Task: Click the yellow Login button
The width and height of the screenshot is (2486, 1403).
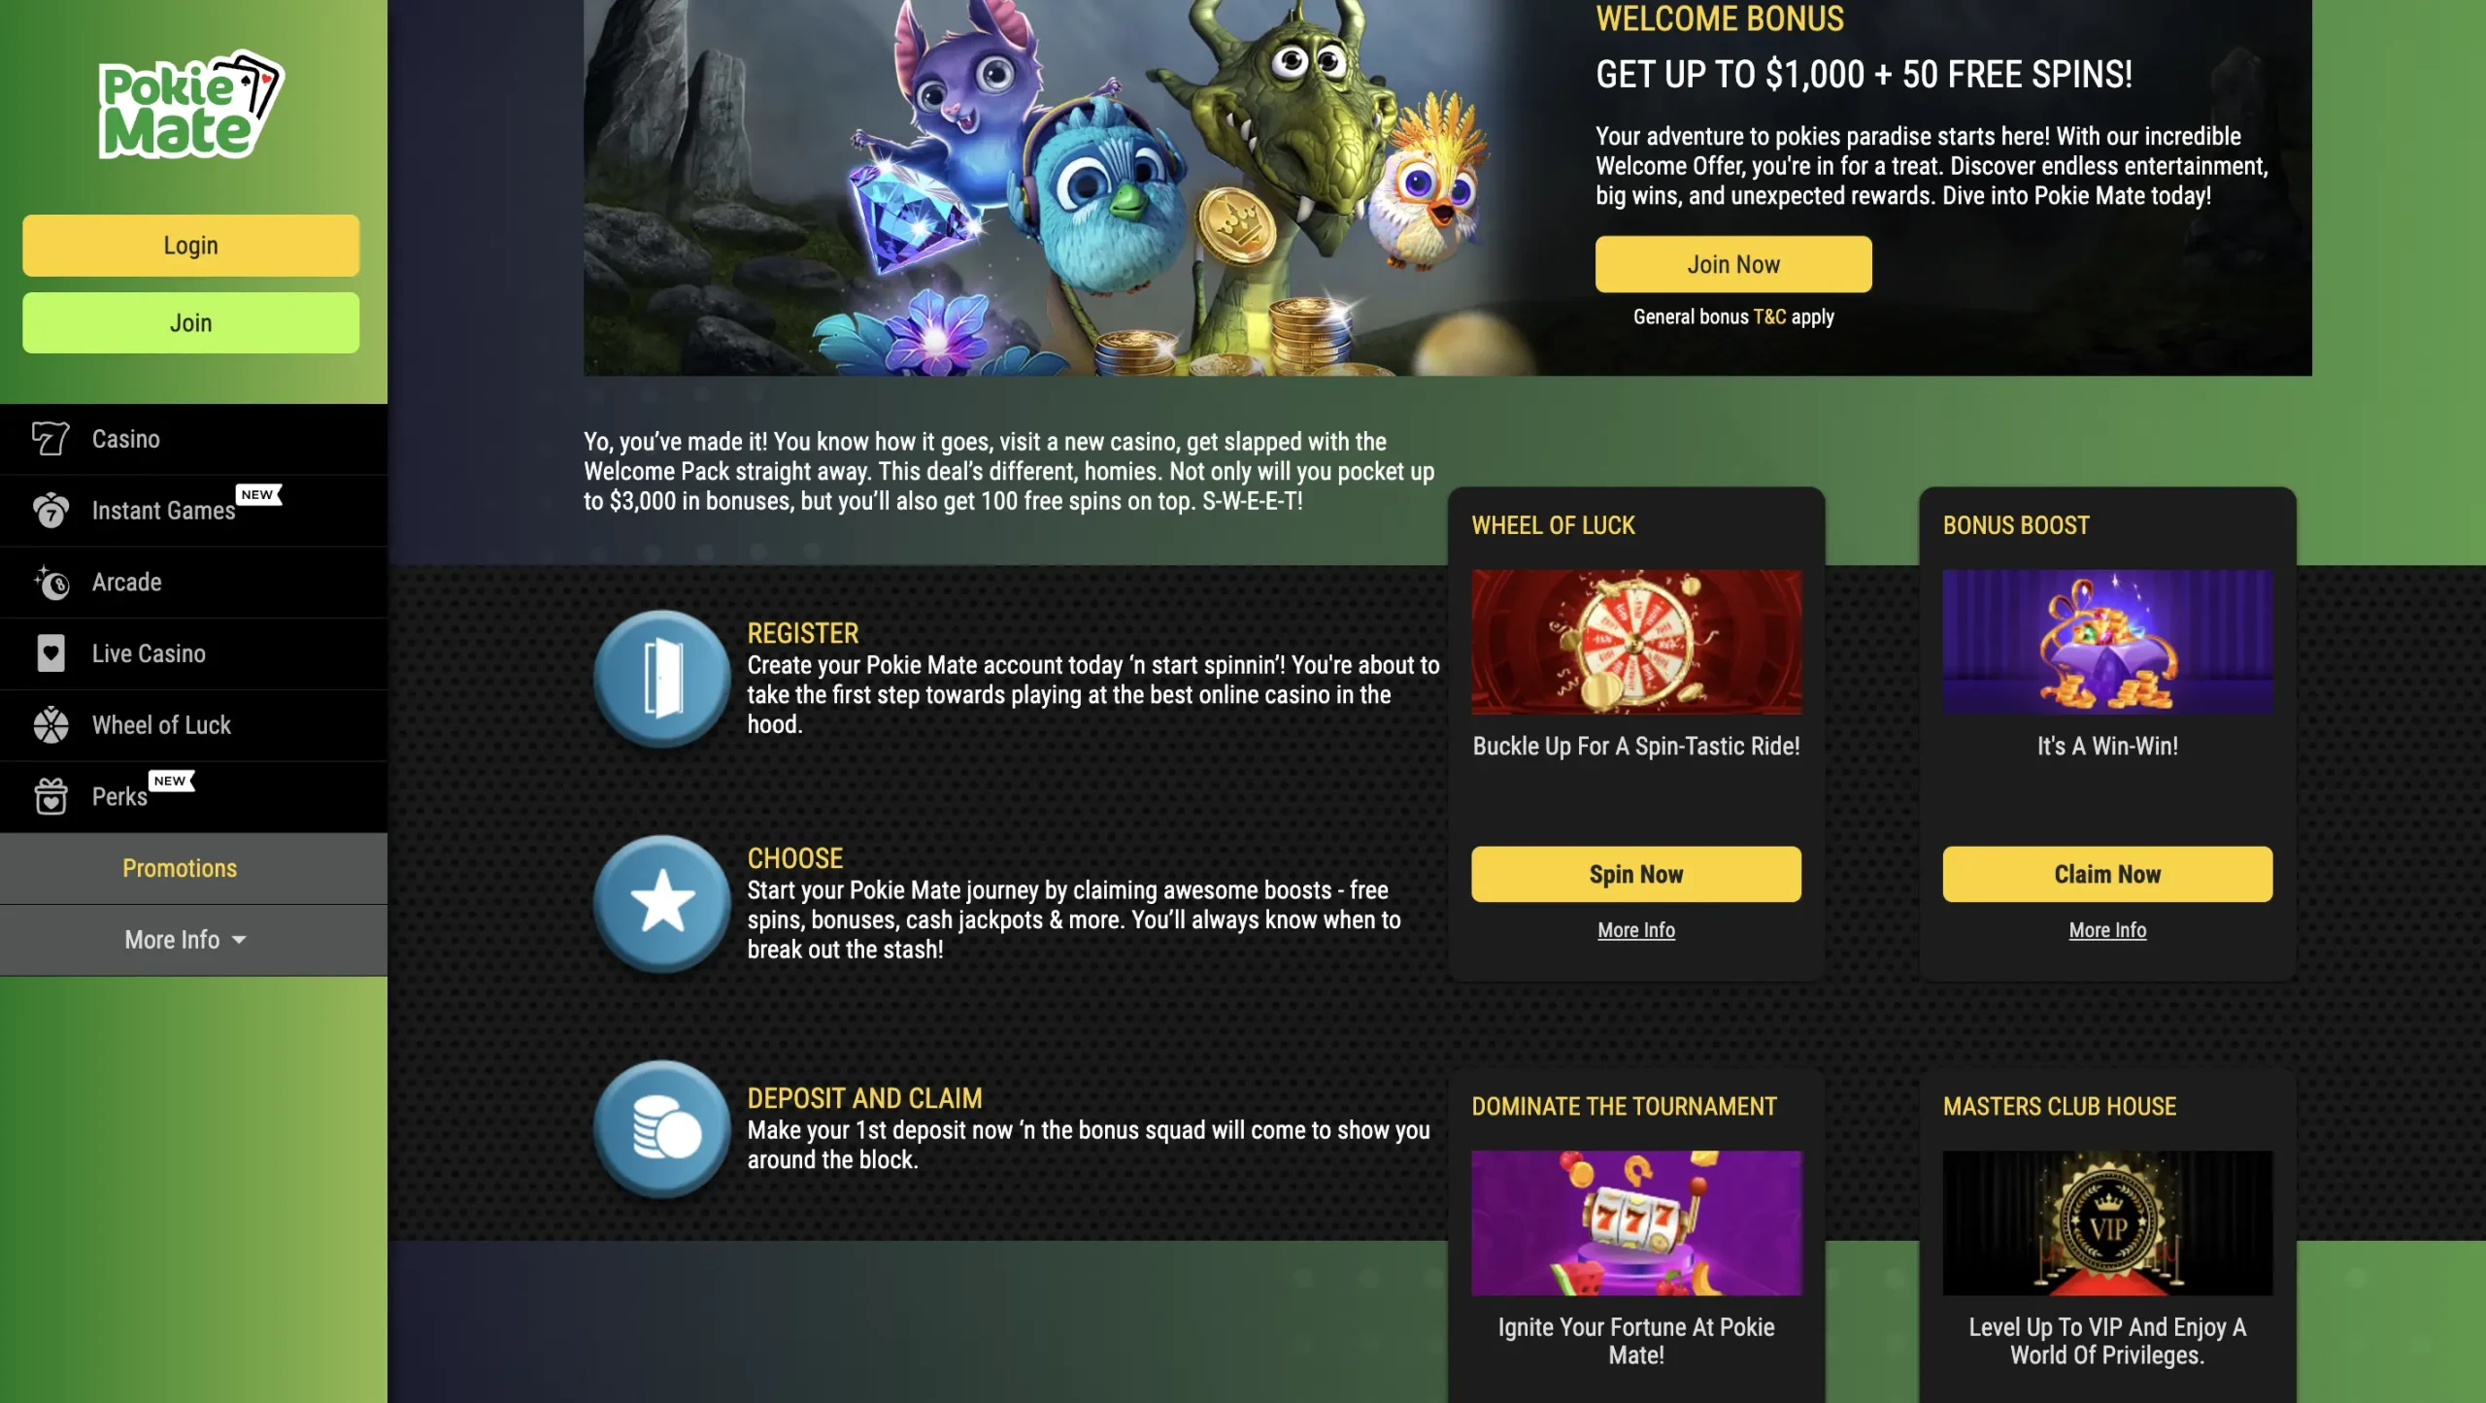Action: tap(191, 246)
